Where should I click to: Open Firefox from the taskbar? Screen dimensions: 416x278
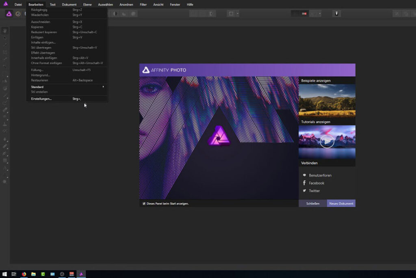point(24,274)
